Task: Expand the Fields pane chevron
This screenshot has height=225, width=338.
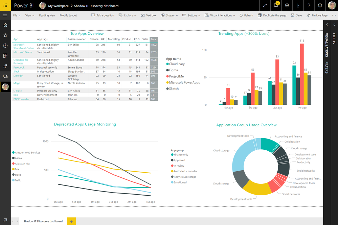Action: tap(334, 25)
